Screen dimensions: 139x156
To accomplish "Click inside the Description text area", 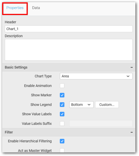I will coord(69,50).
